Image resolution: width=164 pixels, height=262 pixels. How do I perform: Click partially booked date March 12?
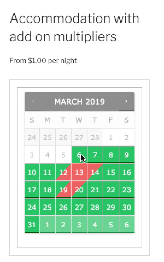[63, 172]
